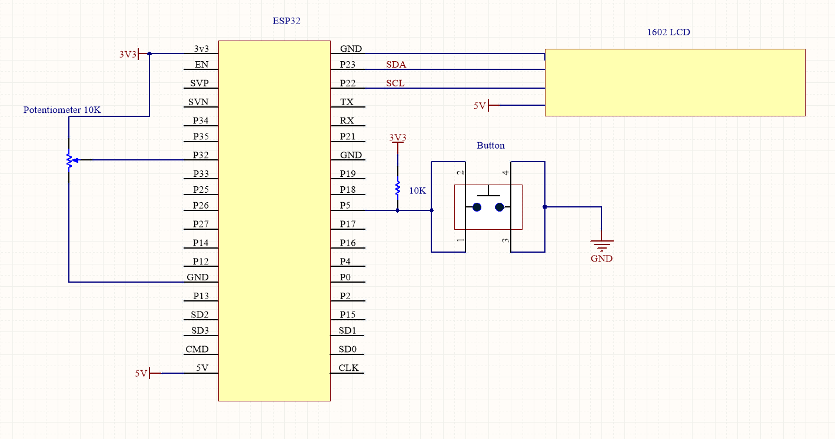Click the P17 pin label
Image resolution: width=835 pixels, height=439 pixels.
(x=348, y=224)
